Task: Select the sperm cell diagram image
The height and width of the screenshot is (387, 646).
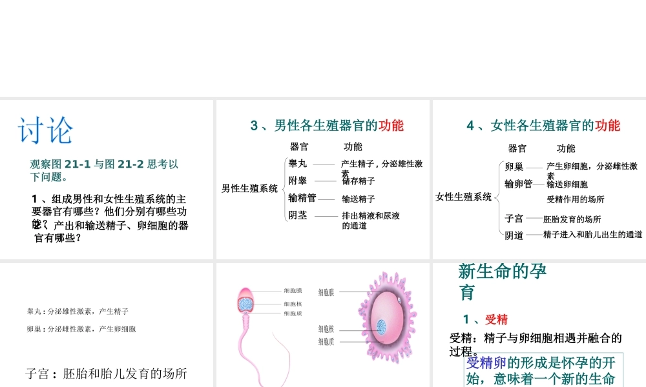Action: pos(264,337)
